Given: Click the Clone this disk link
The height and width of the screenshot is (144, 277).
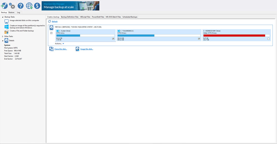Looking at the screenshot, I should click(60, 49).
